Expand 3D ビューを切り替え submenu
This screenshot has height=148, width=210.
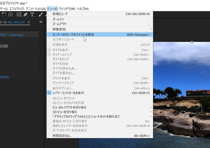[100, 112]
